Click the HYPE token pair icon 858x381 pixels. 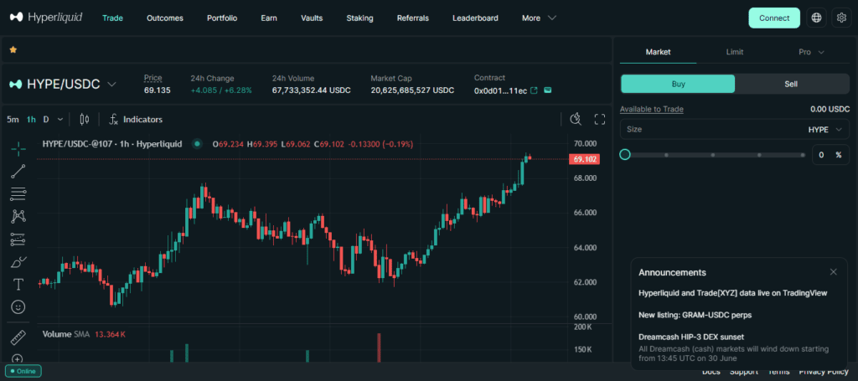click(16, 85)
